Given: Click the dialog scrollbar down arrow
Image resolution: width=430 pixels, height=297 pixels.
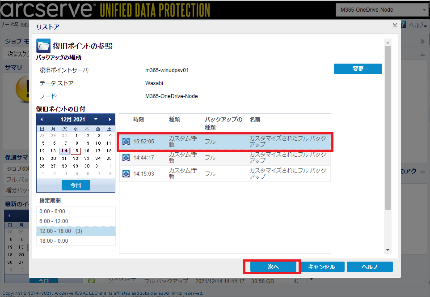Looking at the screenshot, I should 388,250.
